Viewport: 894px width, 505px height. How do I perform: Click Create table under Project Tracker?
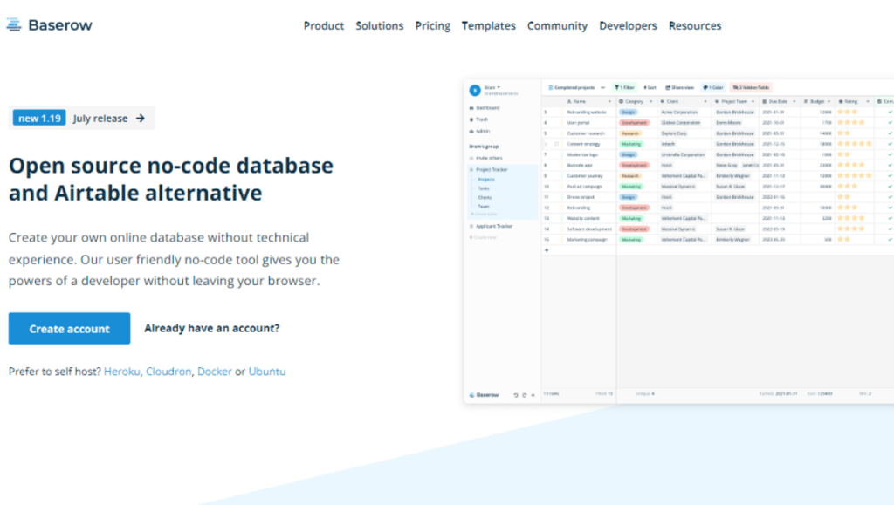tap(485, 214)
